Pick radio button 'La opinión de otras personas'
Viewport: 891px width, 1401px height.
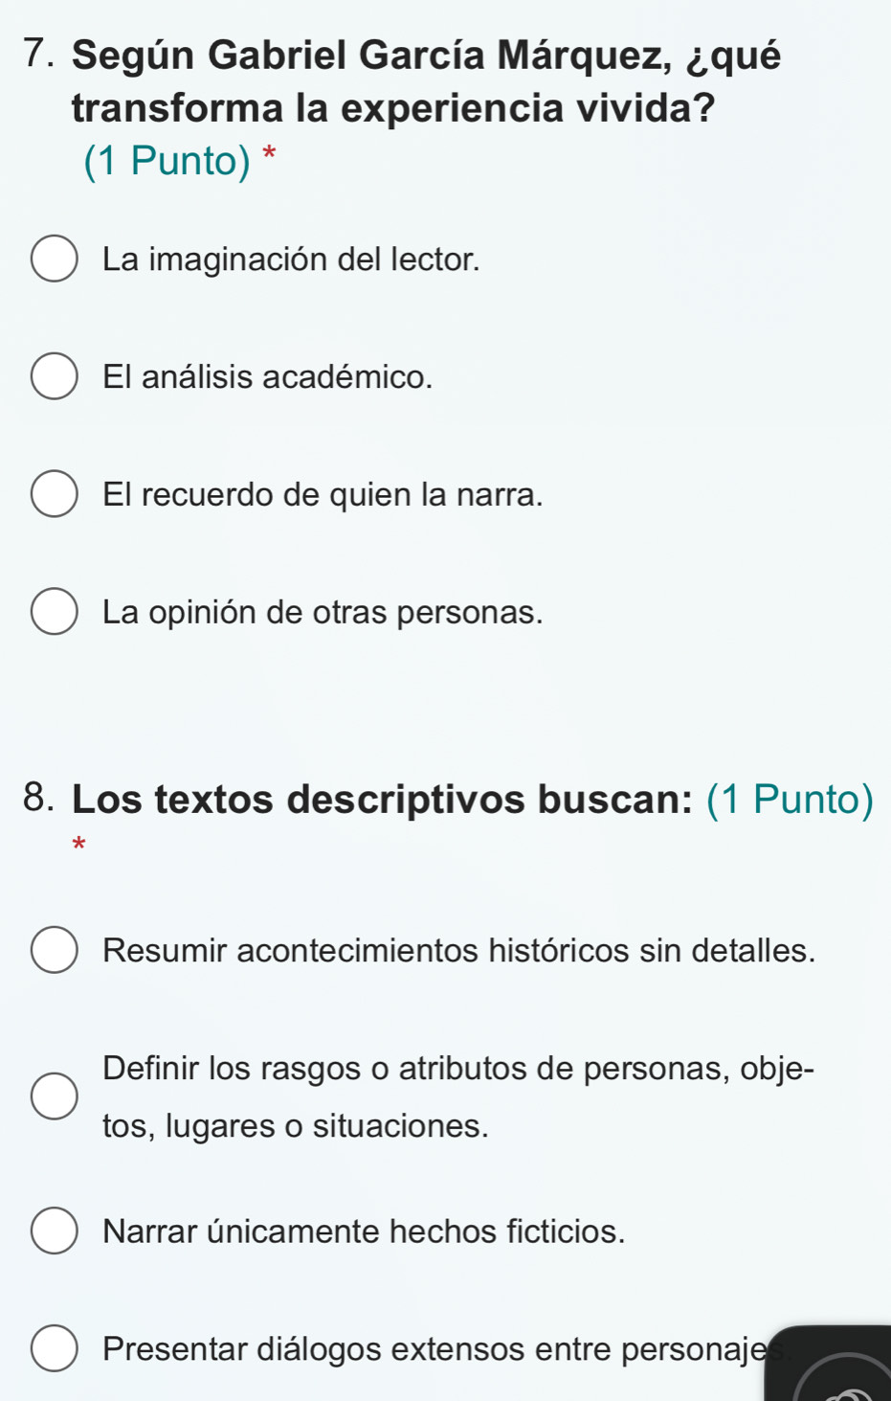(x=55, y=612)
